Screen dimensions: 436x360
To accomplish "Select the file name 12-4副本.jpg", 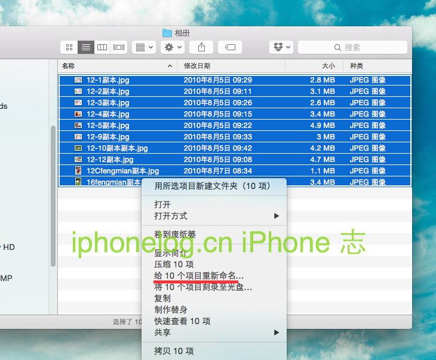I will coord(108,114).
